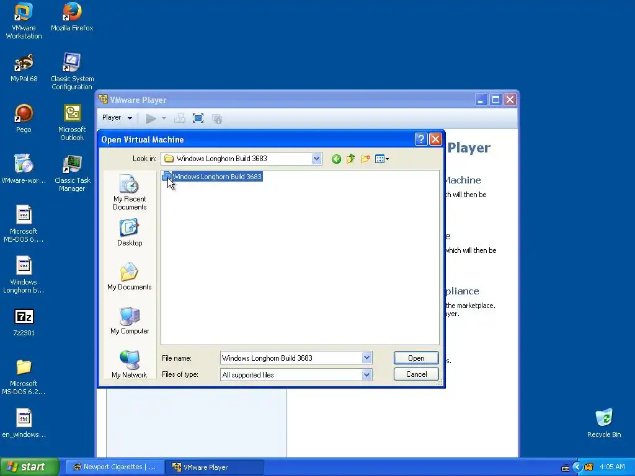This screenshot has height=476, width=635.
Task: Go to My Recent Documents in dialog sidebar
Action: click(130, 193)
